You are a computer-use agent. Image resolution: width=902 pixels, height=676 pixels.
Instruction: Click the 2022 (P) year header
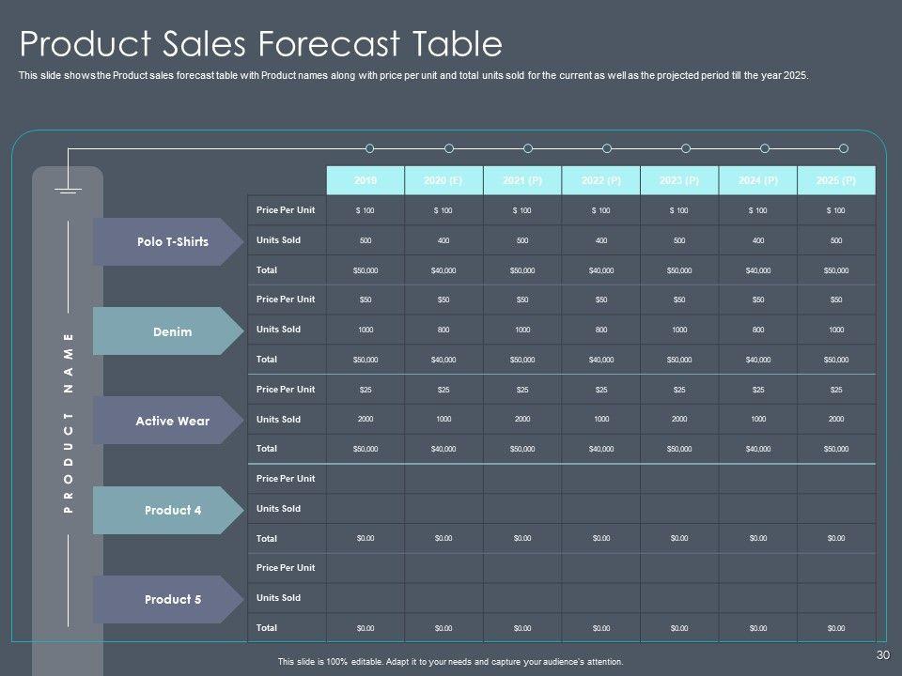click(x=601, y=180)
